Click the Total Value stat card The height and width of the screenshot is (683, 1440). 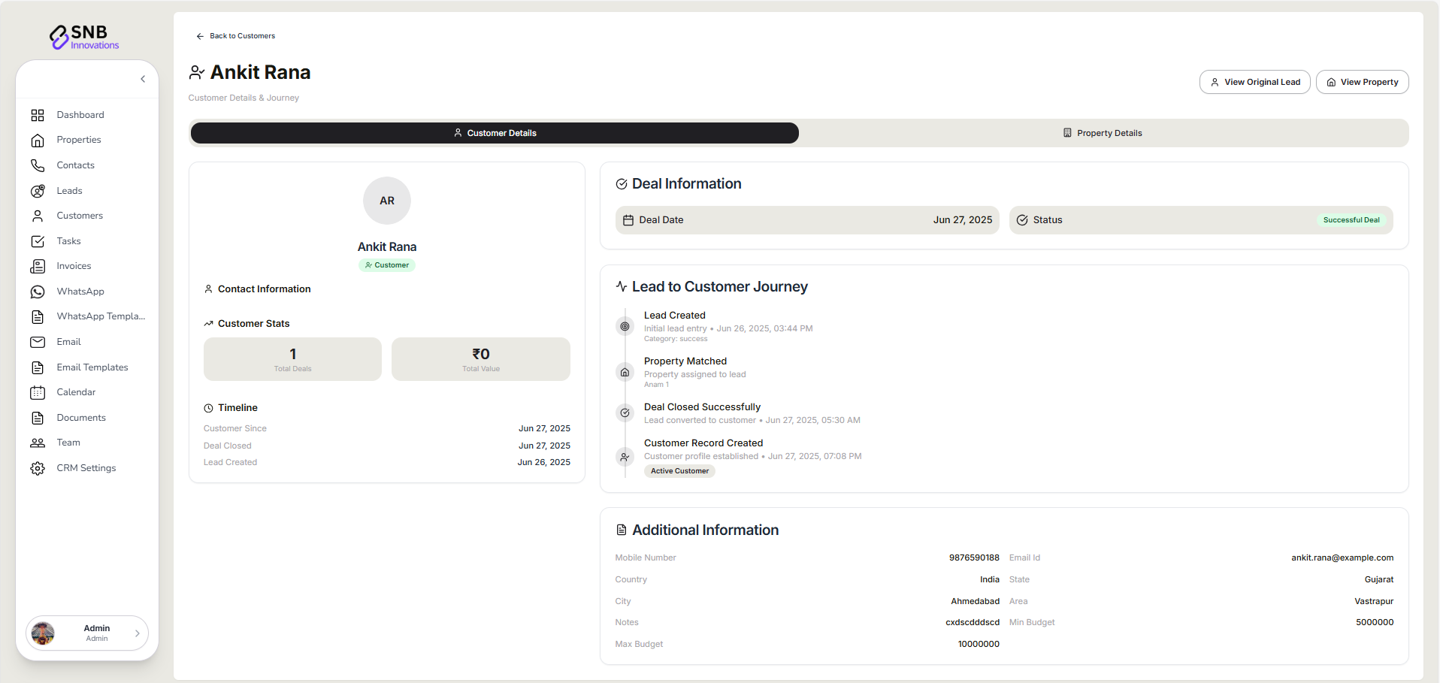(x=481, y=359)
